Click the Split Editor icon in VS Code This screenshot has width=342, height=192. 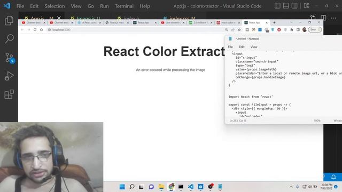(x=323, y=18)
